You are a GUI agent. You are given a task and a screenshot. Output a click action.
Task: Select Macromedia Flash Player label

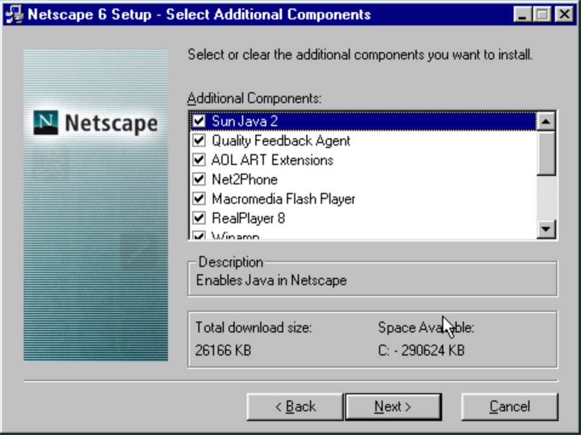pyautogui.click(x=283, y=199)
